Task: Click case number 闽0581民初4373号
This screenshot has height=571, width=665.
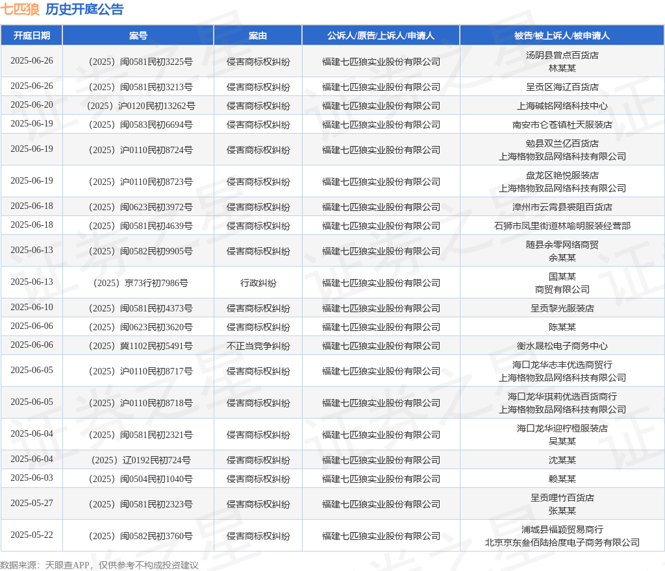Action: click(x=141, y=308)
